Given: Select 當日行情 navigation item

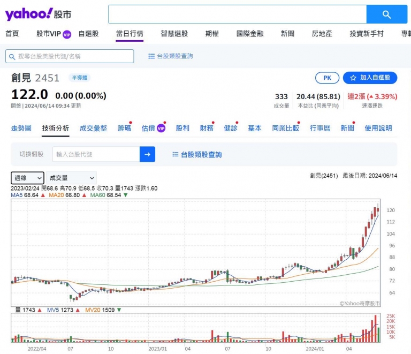Looking at the screenshot, I should [x=130, y=34].
